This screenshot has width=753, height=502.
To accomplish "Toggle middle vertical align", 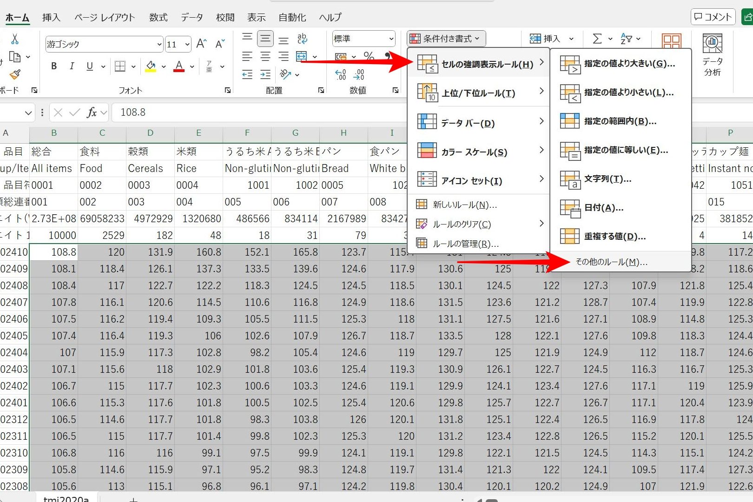I will tap(265, 38).
